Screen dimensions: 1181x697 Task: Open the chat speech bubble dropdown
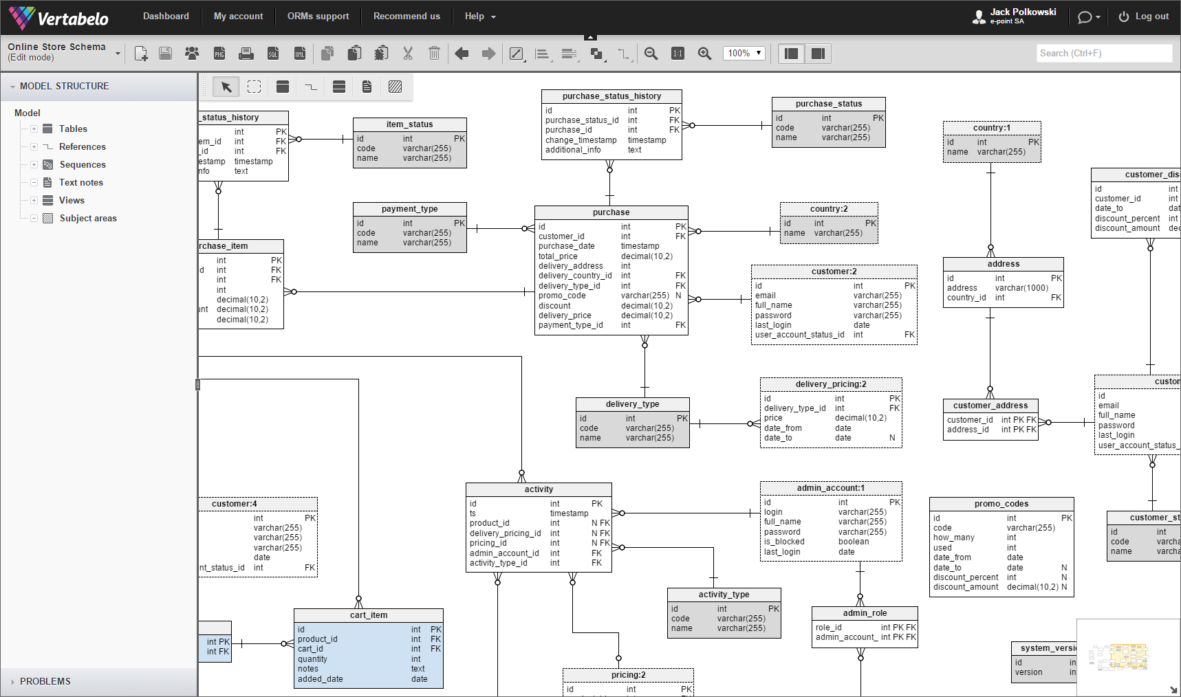(x=1088, y=17)
